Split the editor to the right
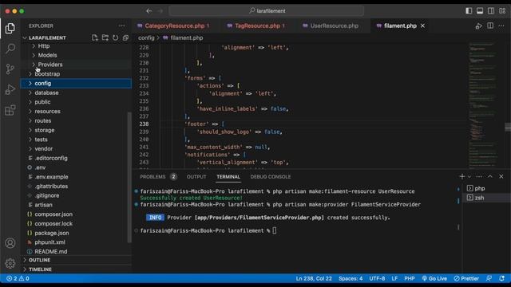The width and height of the screenshot is (511, 287). click(x=490, y=26)
